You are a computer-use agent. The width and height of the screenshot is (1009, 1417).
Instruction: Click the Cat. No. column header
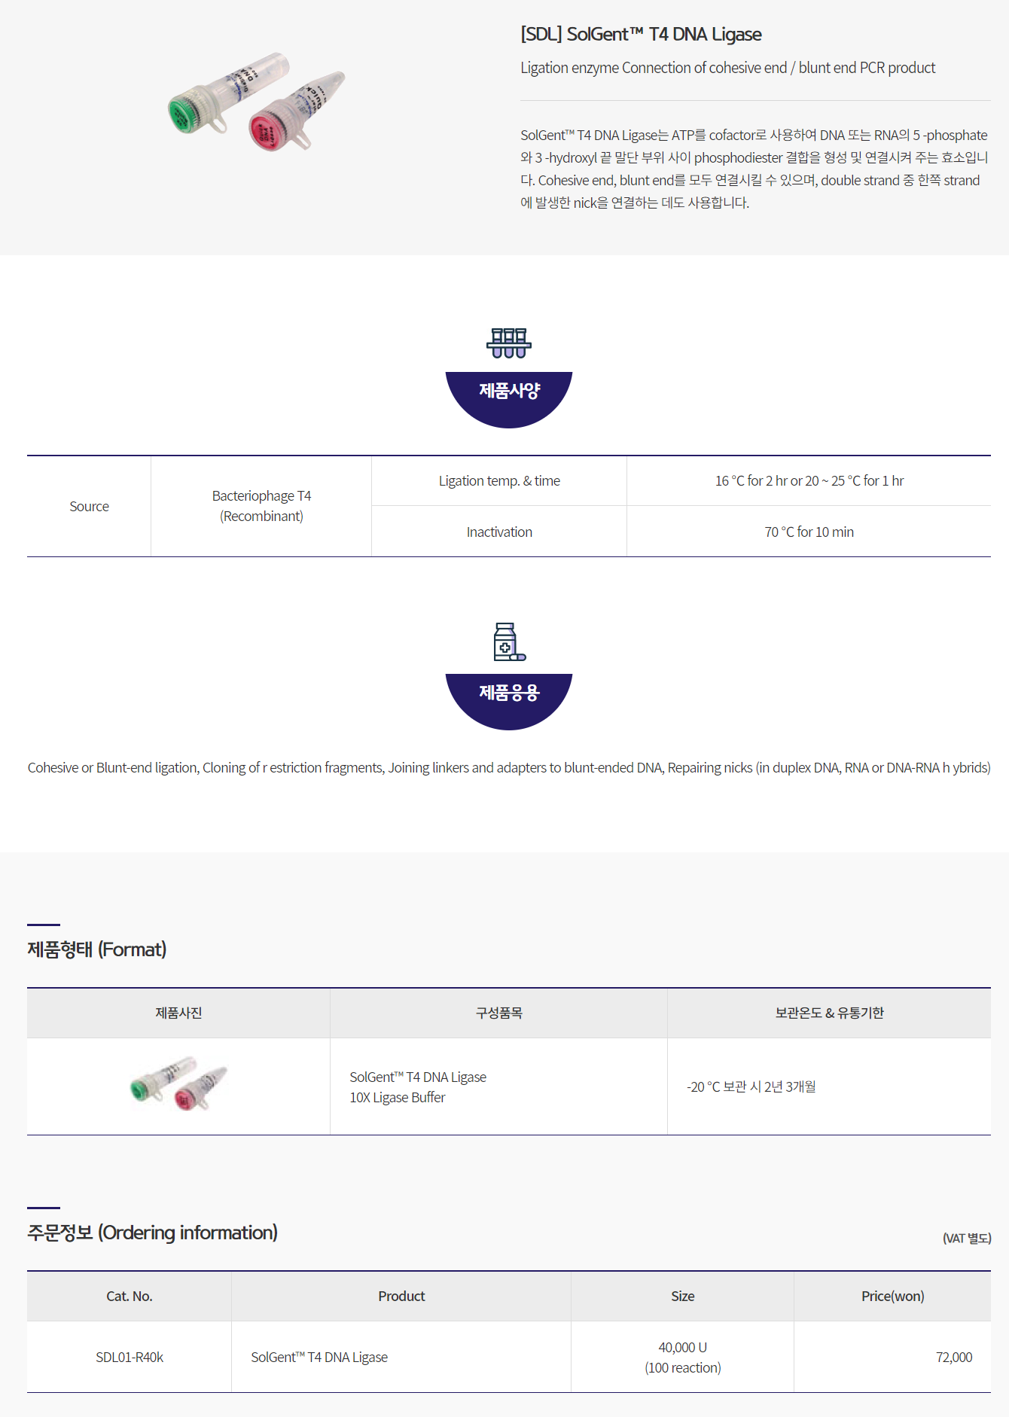[130, 1296]
